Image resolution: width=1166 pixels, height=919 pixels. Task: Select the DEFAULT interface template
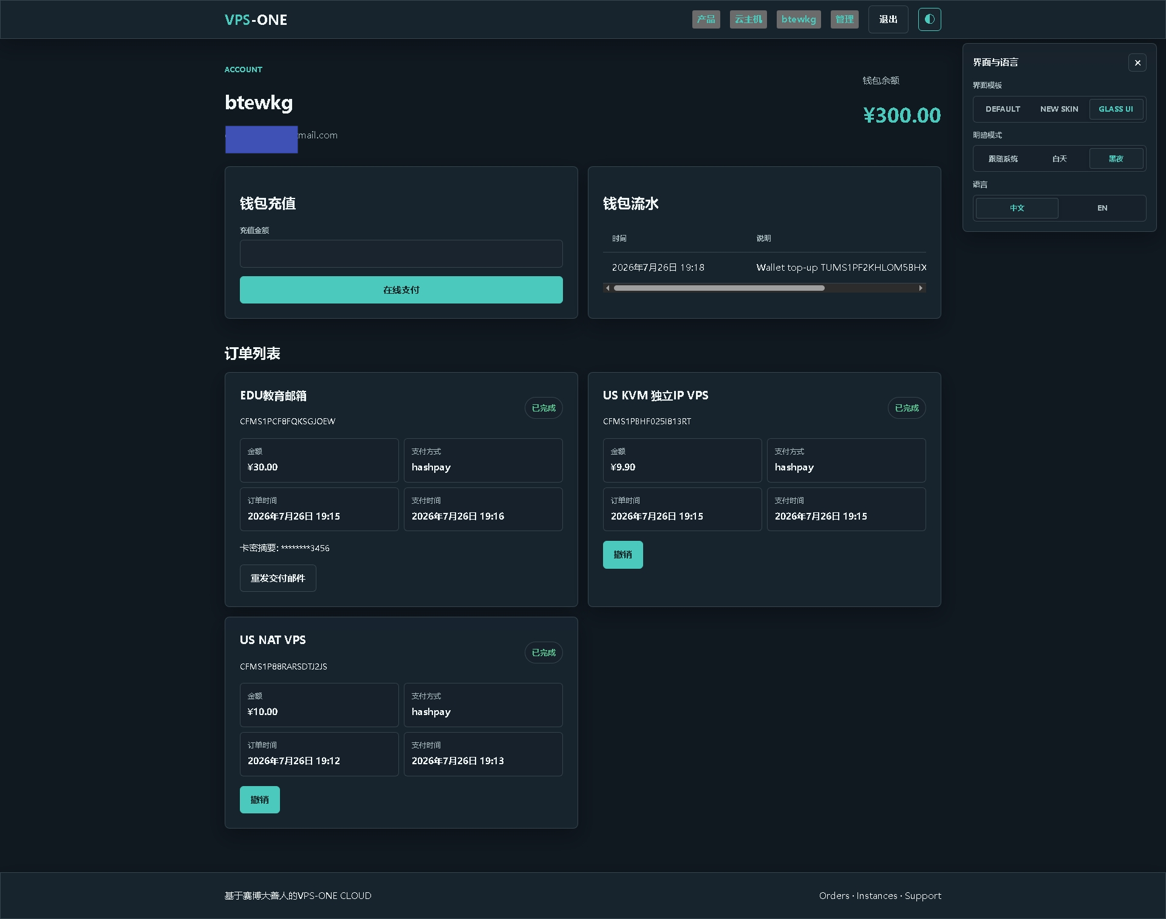(x=1003, y=109)
